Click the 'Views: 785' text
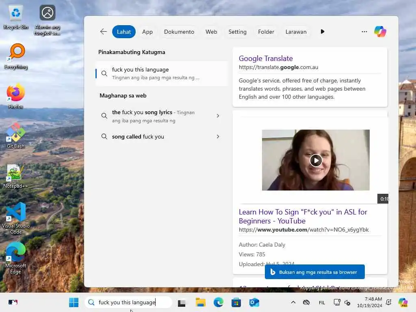The height and width of the screenshot is (312, 416). (252, 254)
